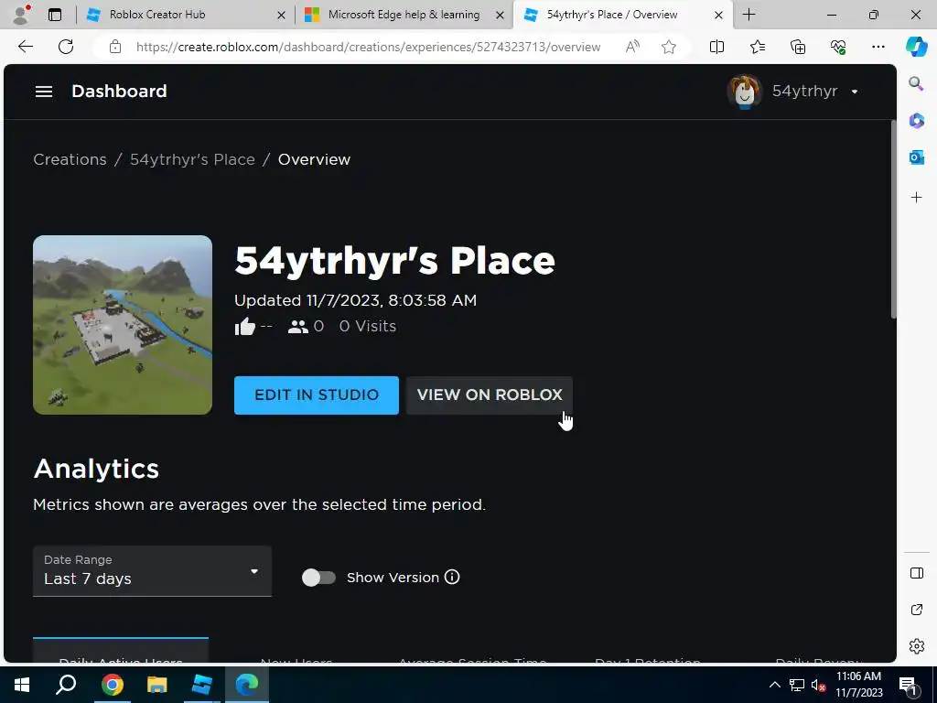
Task: Click the sidebar search icon
Action: point(916,83)
